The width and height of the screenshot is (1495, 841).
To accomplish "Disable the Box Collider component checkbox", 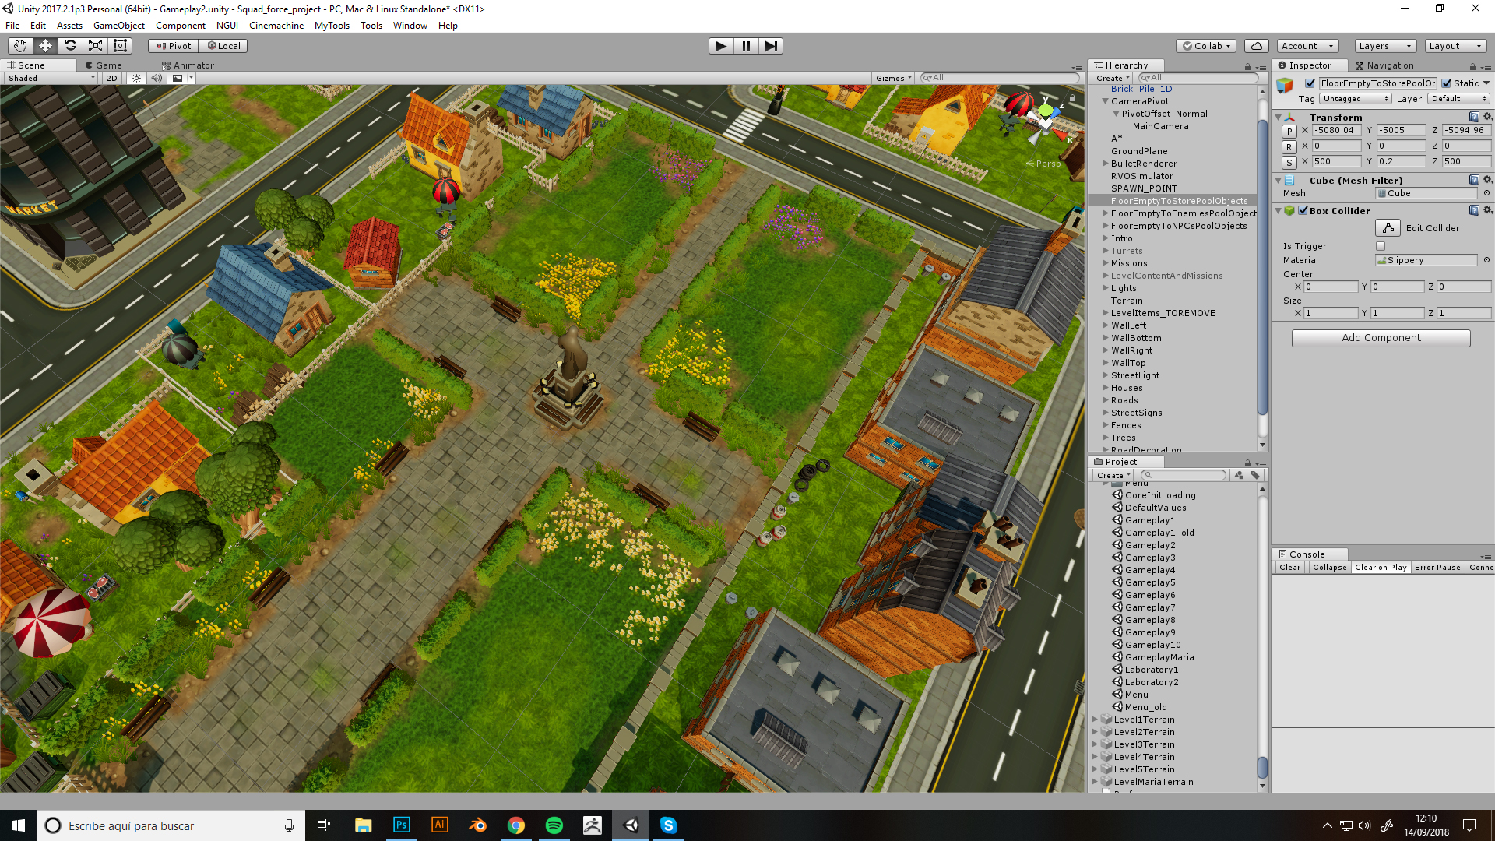I will (x=1303, y=210).
